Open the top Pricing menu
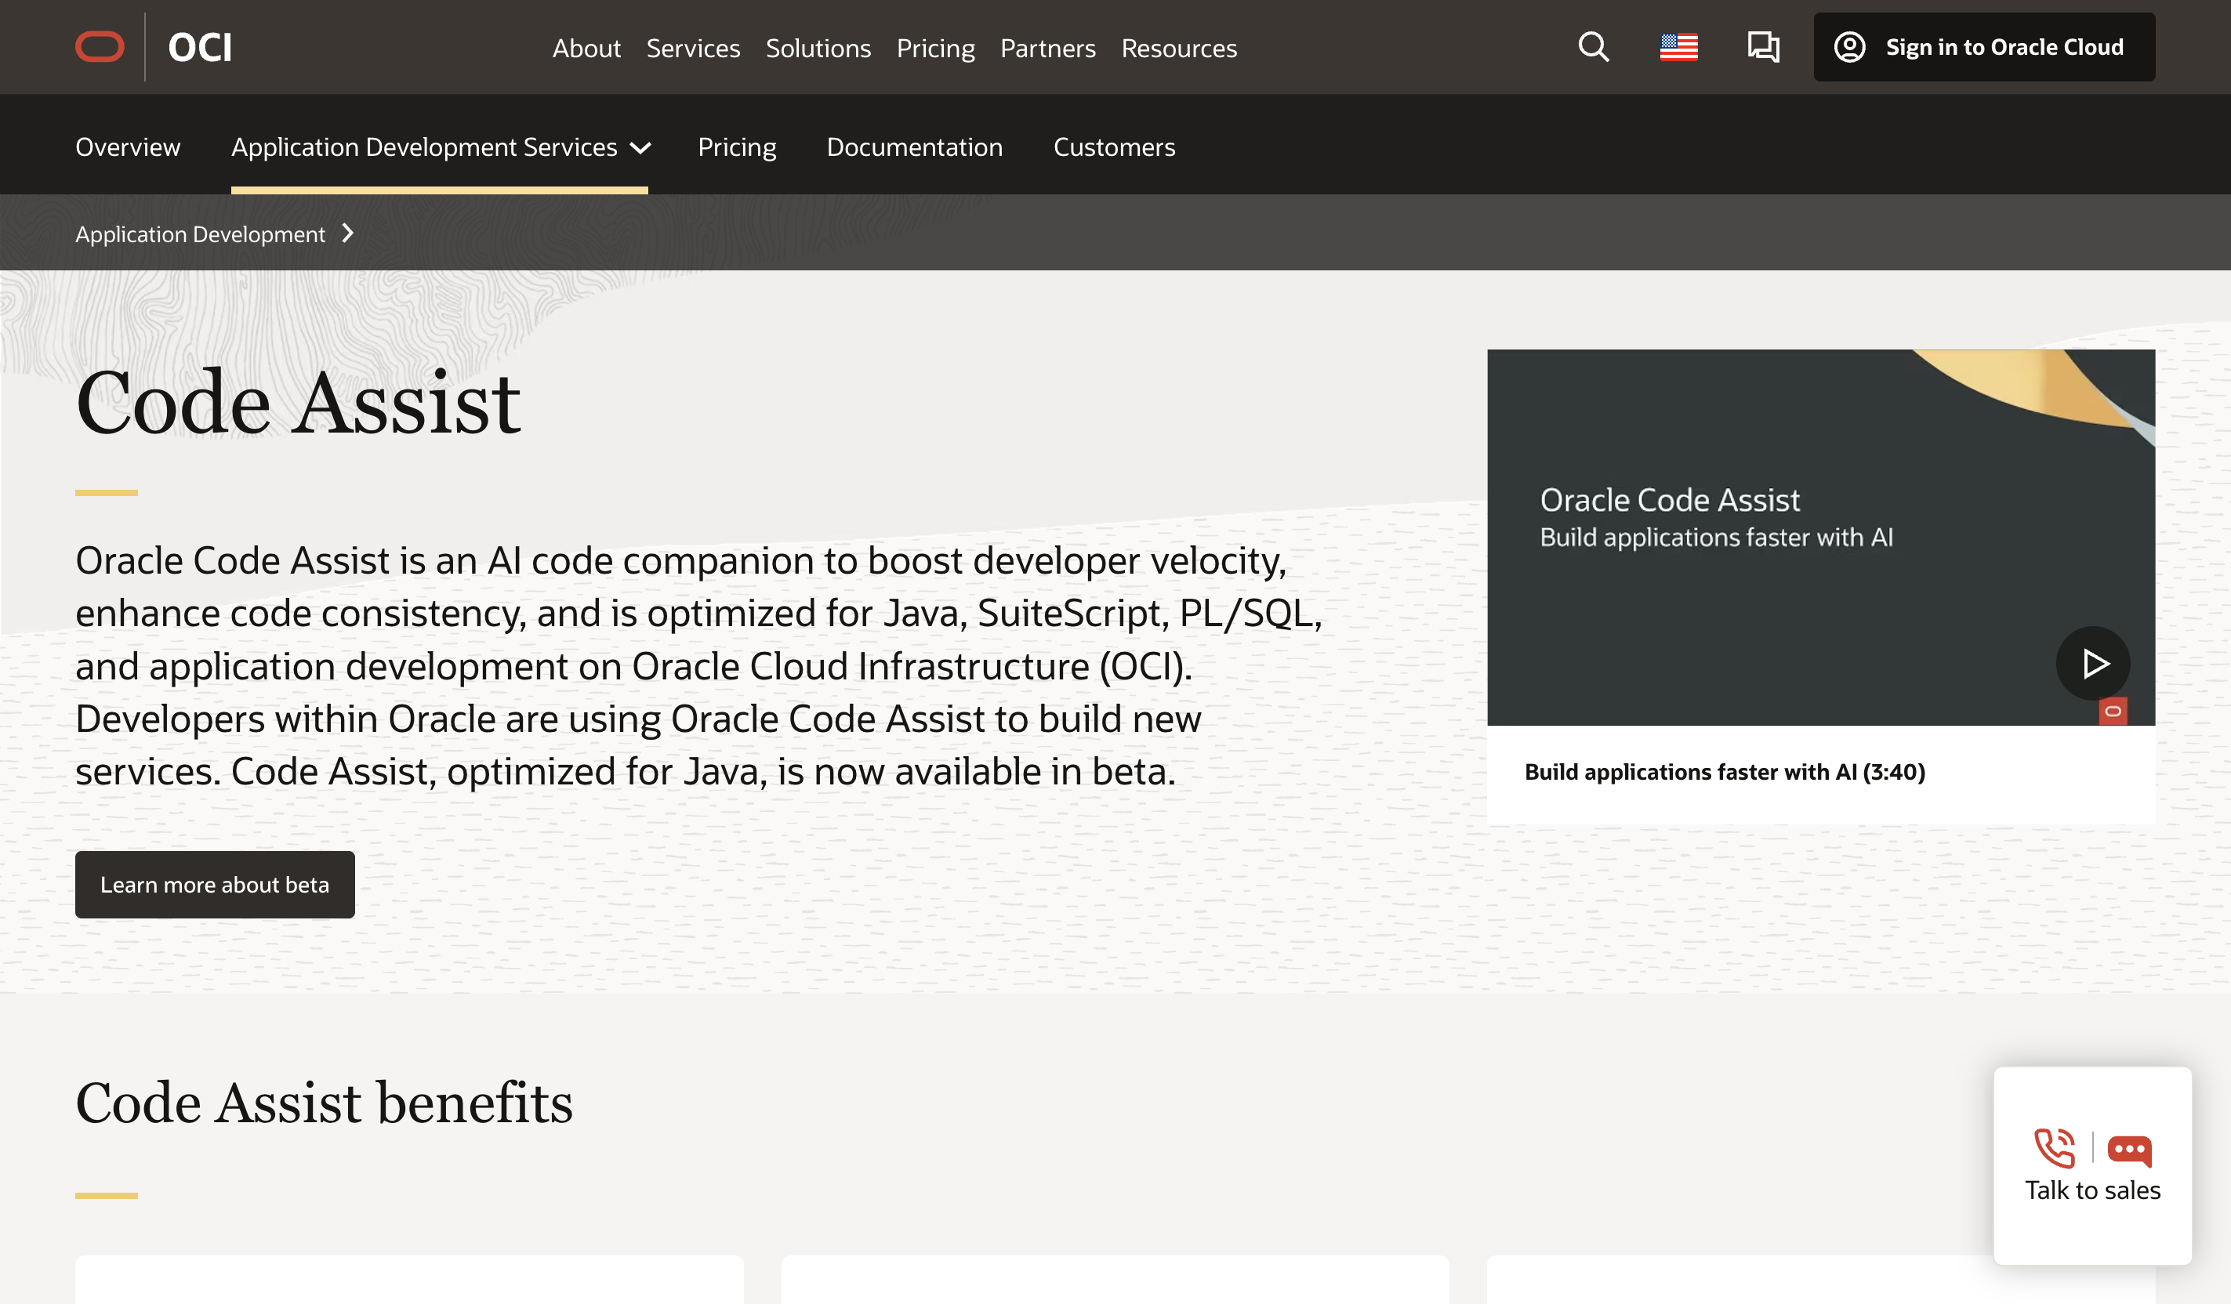 pos(935,48)
